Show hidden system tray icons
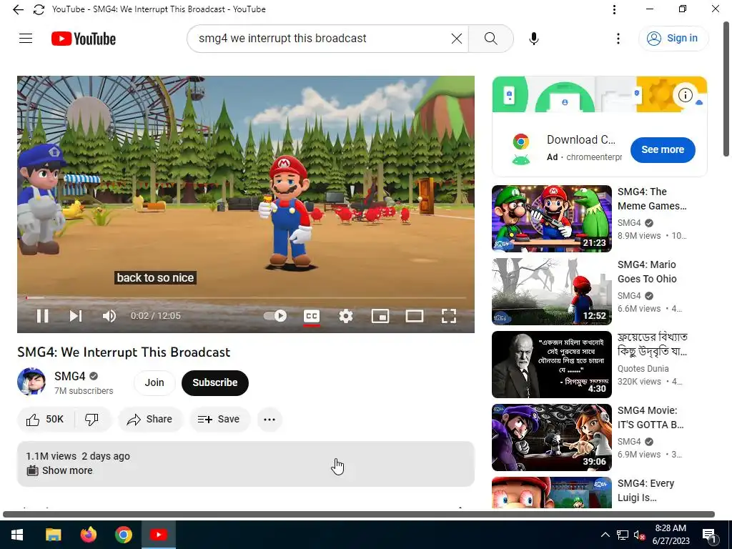The width and height of the screenshot is (732, 549). 605,535
